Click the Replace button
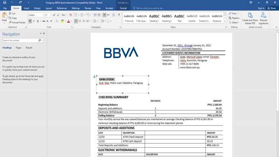Viewport: 279px width, 157px height. 234,18
